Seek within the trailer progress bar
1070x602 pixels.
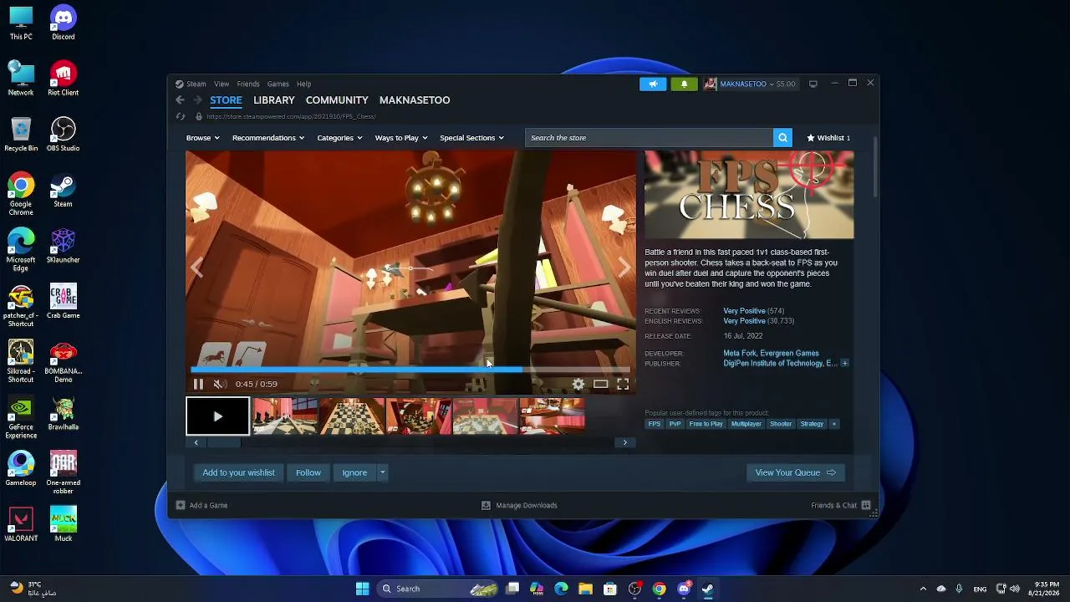410,369
